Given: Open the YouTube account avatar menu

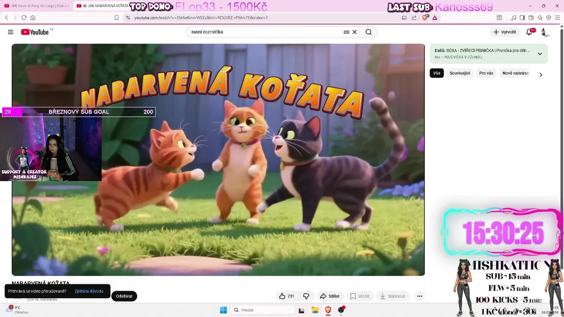Looking at the screenshot, I should 545,32.
